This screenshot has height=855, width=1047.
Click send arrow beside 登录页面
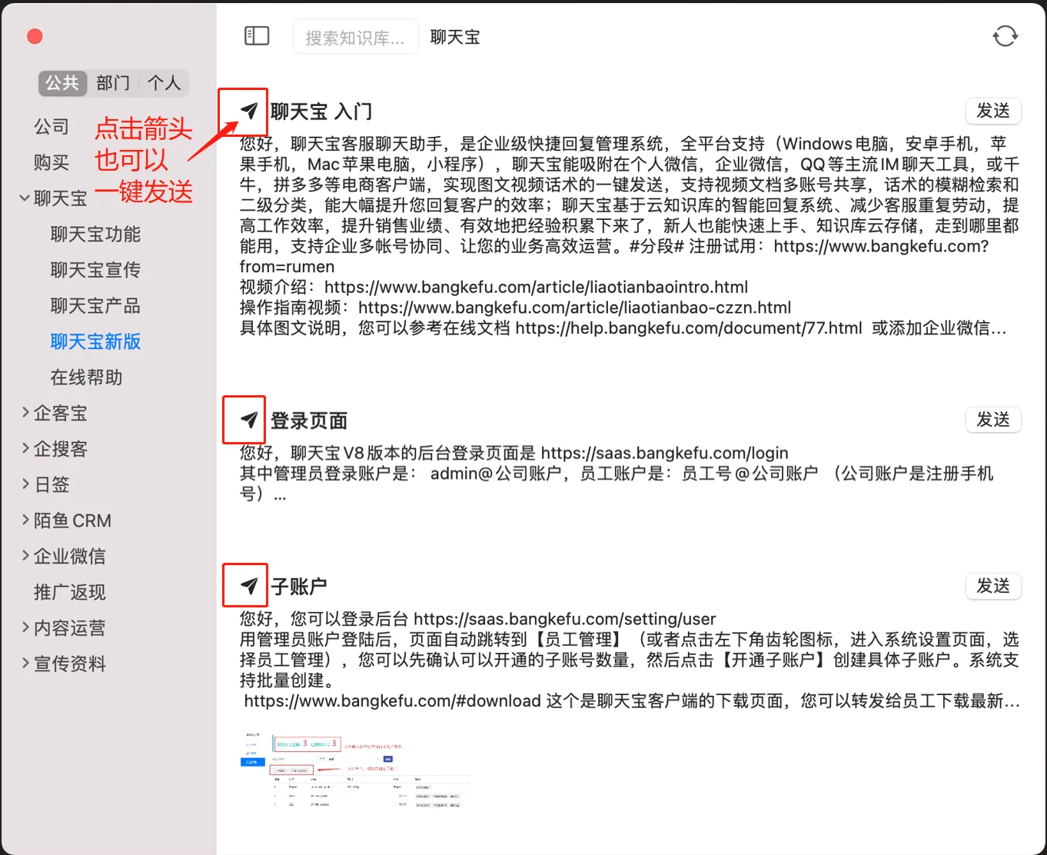[x=249, y=420]
